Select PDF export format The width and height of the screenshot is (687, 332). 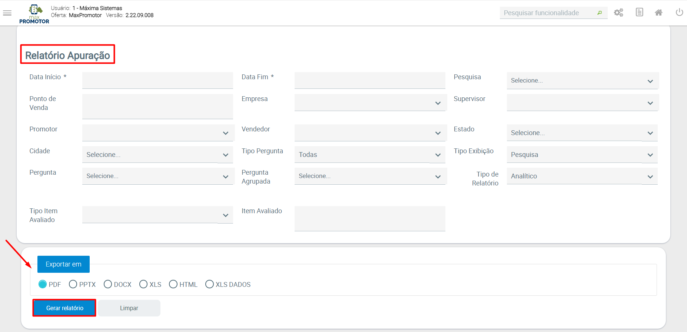tap(43, 284)
